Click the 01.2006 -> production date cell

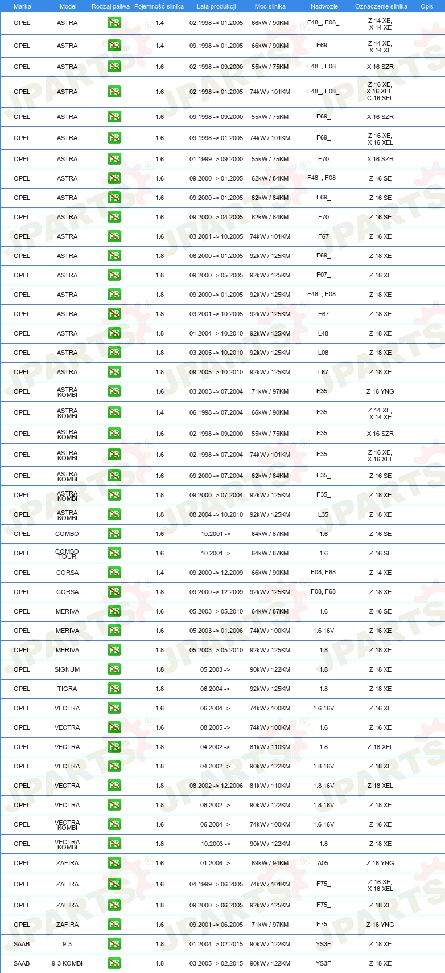coord(216,863)
